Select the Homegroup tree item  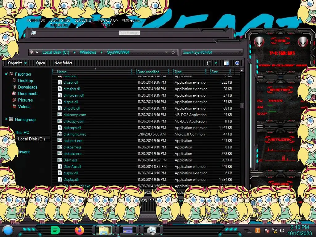[x=25, y=119]
